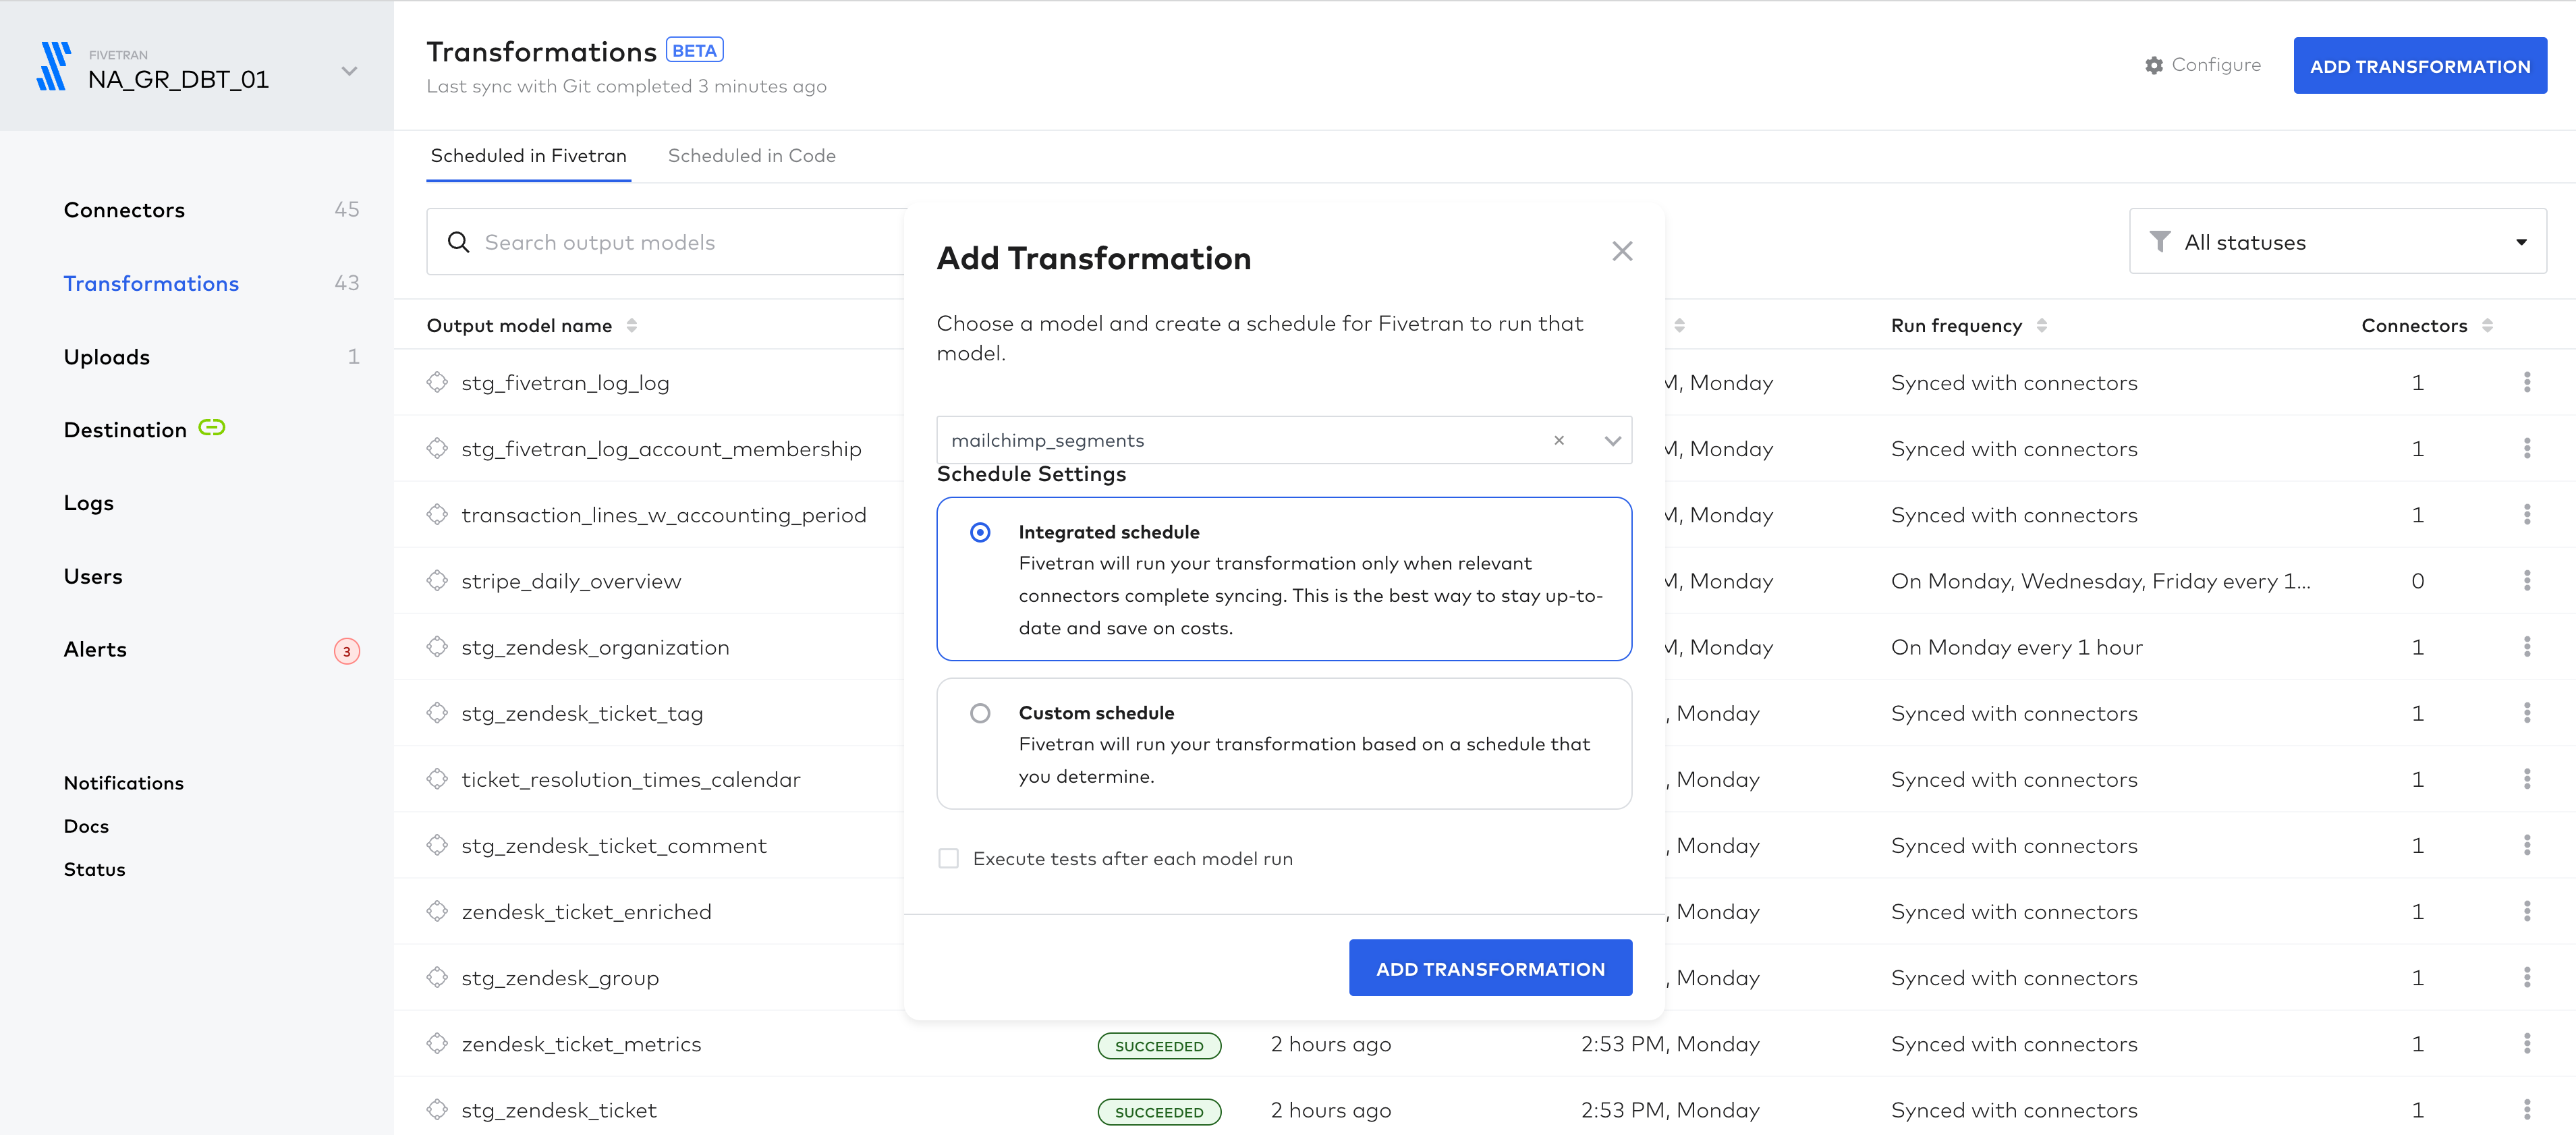
Task: Open the zendesk_ticket_enriched model
Action: click(x=586, y=912)
